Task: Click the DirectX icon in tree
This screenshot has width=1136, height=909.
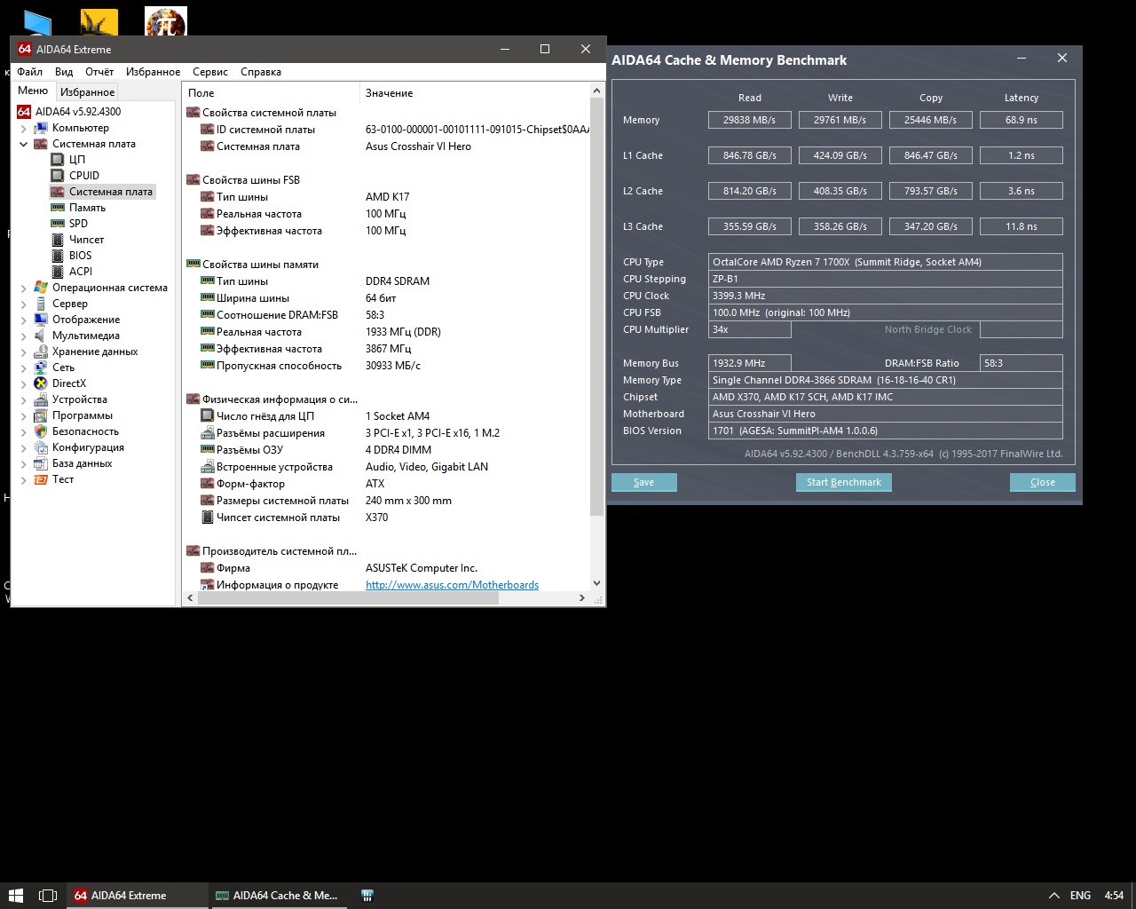Action: pyautogui.click(x=41, y=383)
